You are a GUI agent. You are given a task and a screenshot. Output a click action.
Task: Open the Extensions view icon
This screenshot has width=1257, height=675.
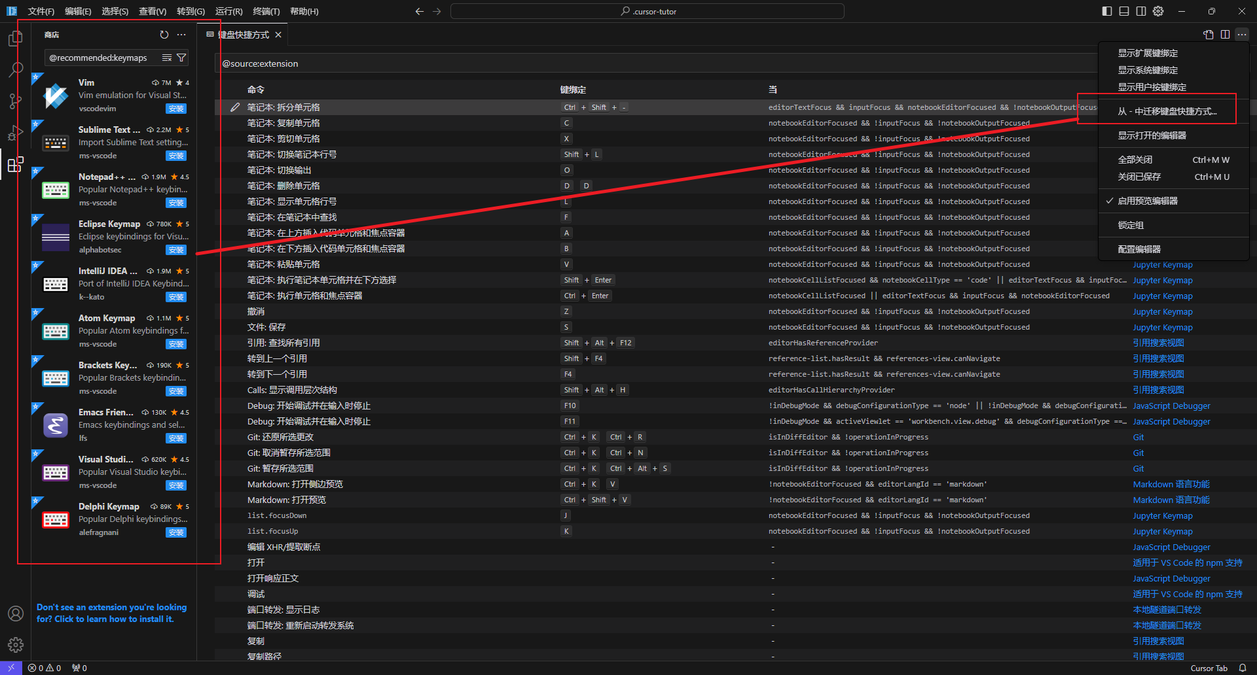click(x=16, y=164)
